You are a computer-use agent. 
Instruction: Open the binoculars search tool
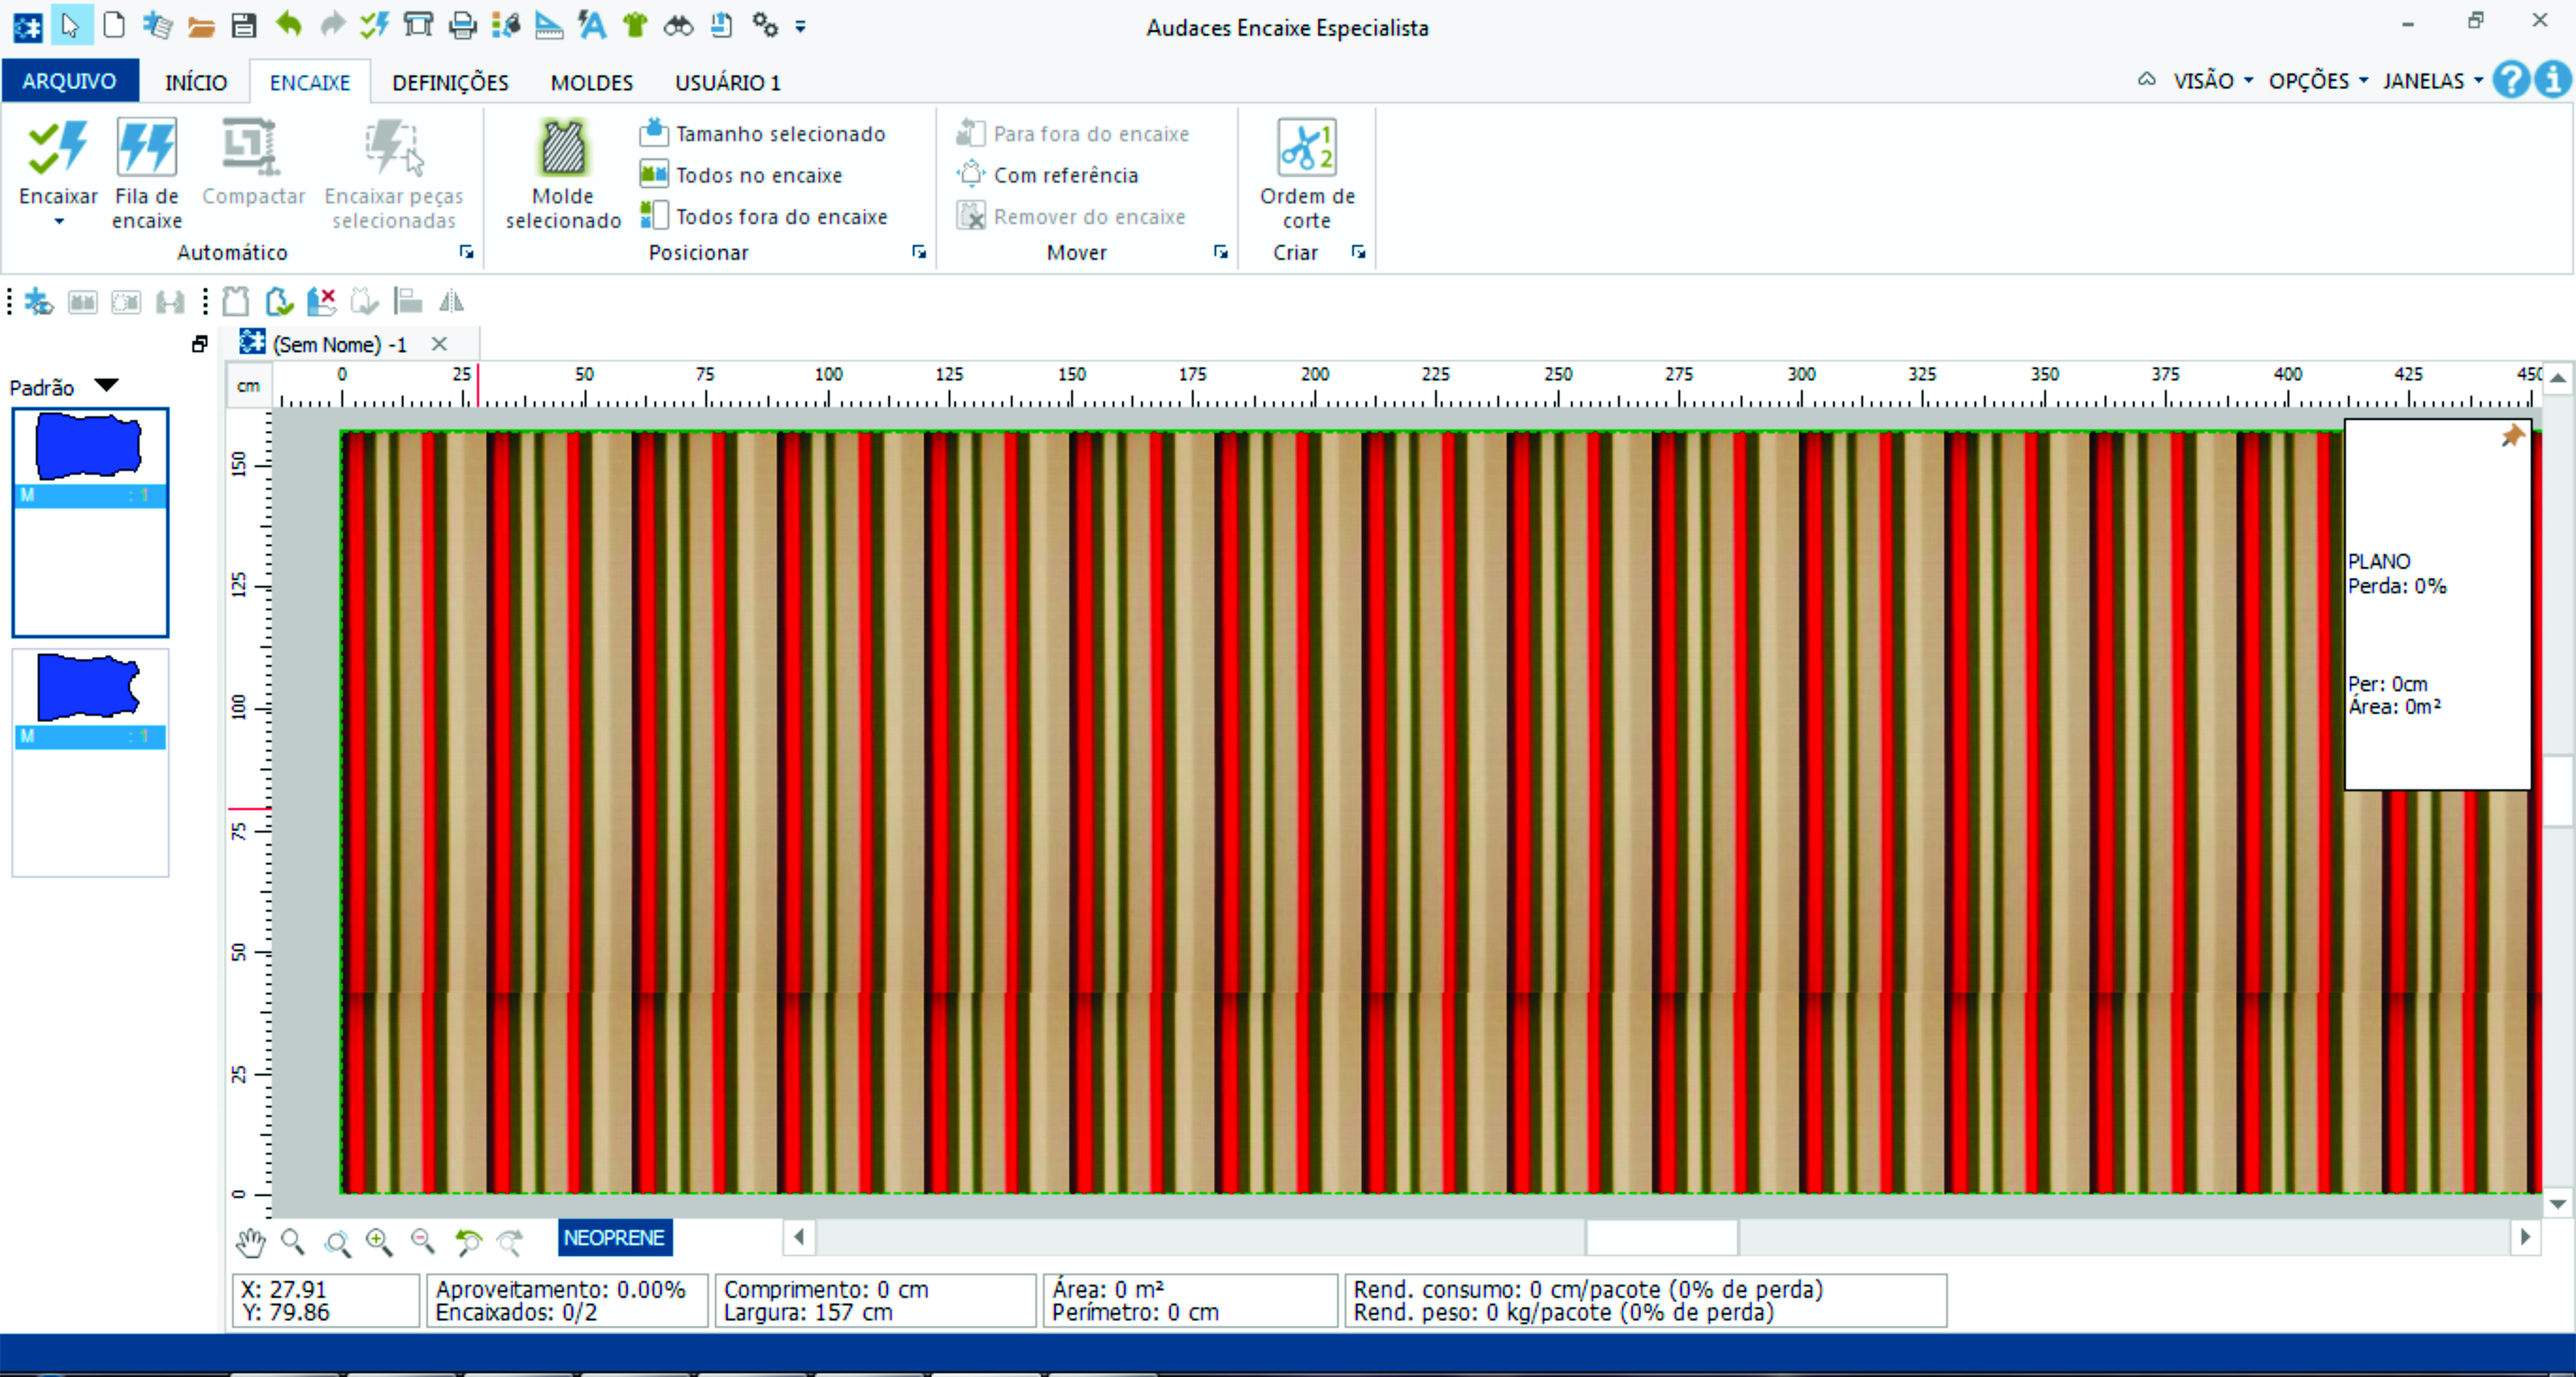pos(678,26)
